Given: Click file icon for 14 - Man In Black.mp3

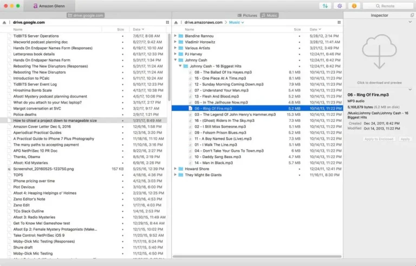Looking at the screenshot, I should pos(190,163).
